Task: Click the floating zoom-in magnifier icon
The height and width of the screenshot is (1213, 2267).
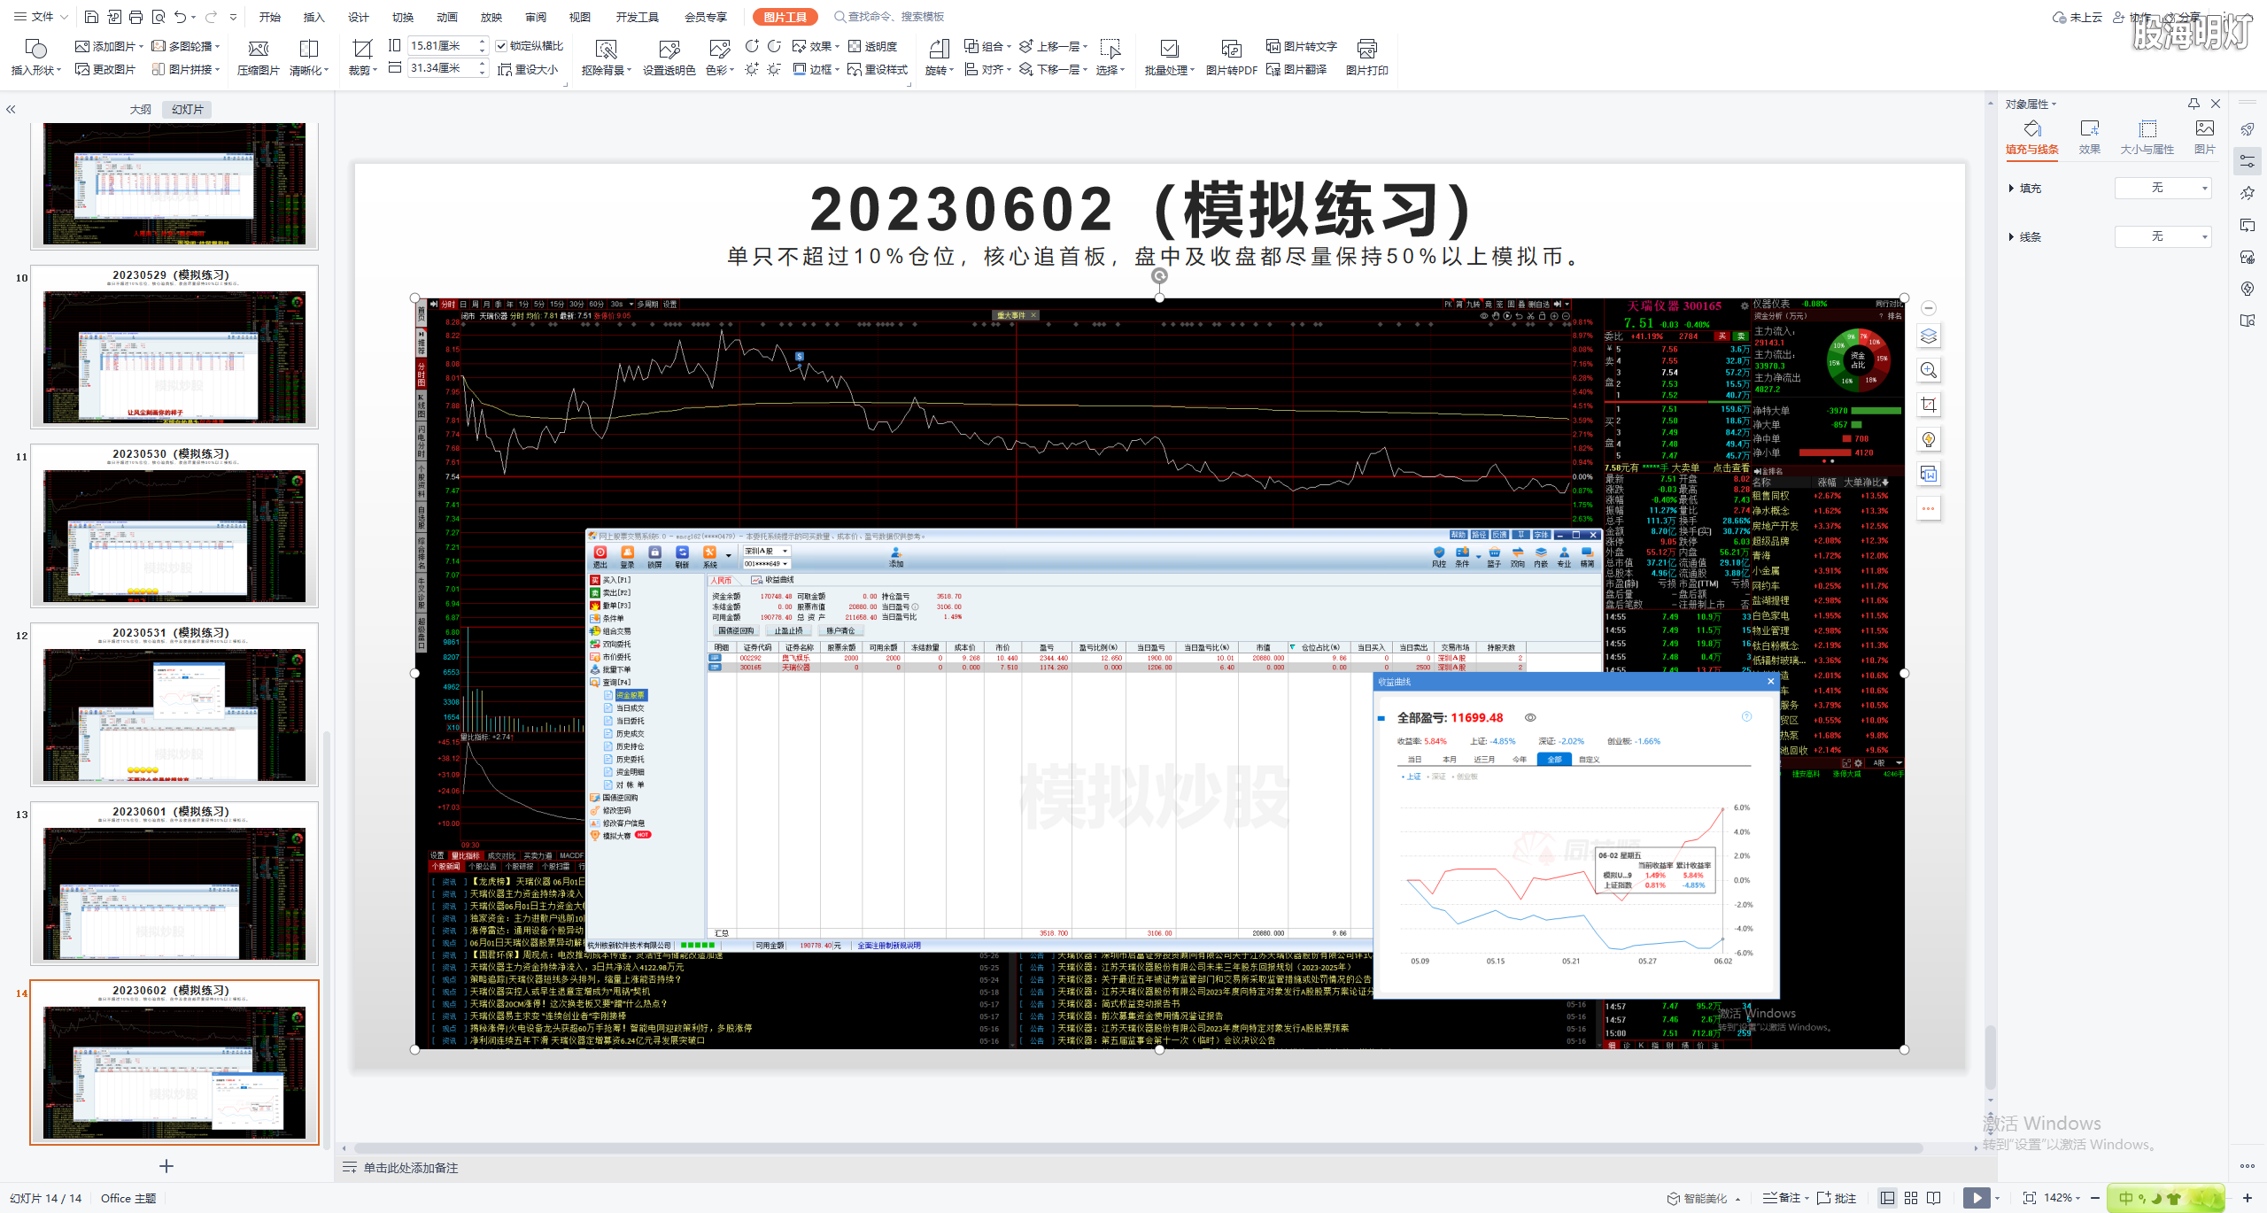Action: click(1928, 370)
